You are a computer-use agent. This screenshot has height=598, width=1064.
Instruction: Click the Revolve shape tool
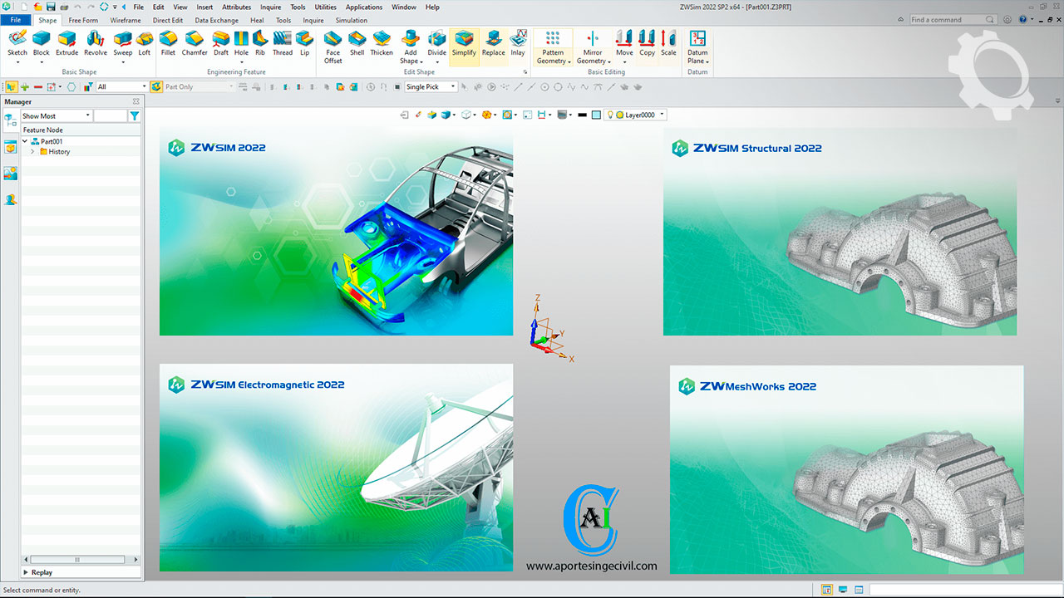coord(96,43)
